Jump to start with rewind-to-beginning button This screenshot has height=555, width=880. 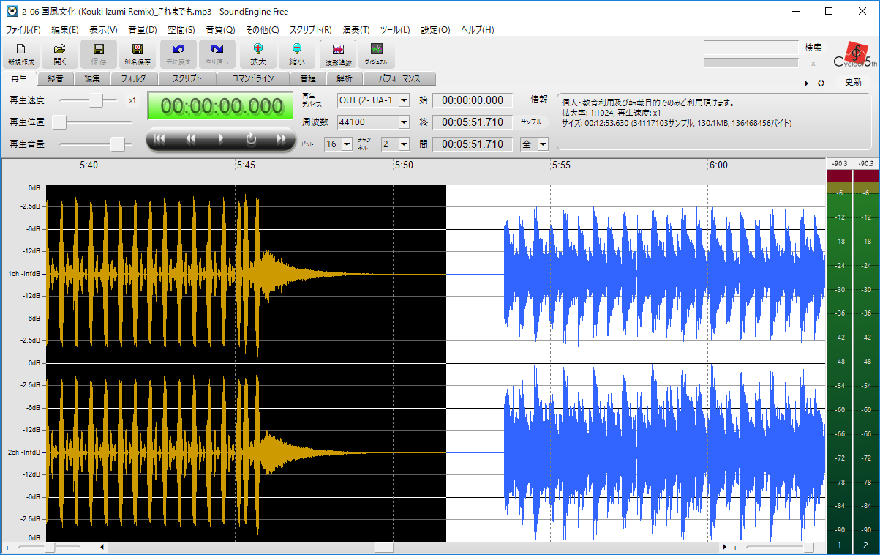click(160, 139)
